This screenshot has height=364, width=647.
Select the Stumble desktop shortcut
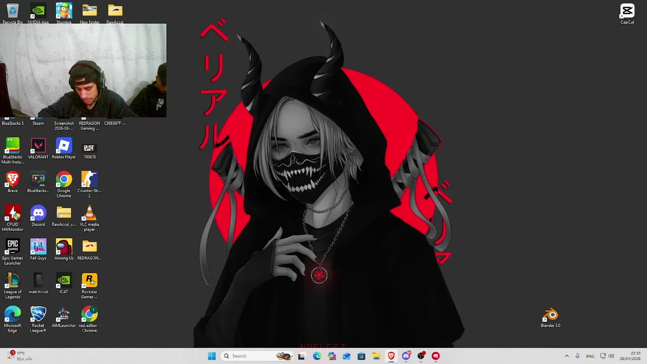(x=64, y=13)
